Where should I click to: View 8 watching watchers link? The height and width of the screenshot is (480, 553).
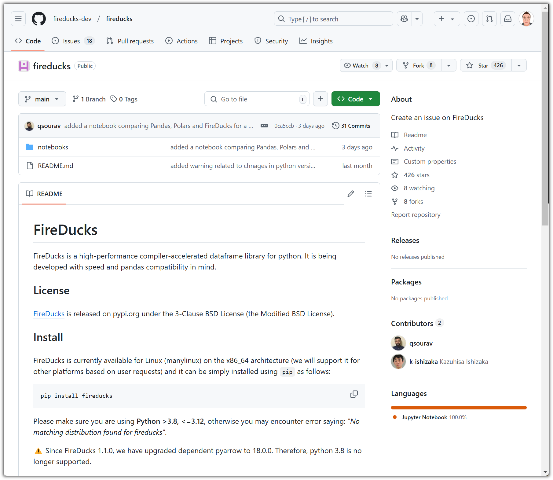pos(413,188)
